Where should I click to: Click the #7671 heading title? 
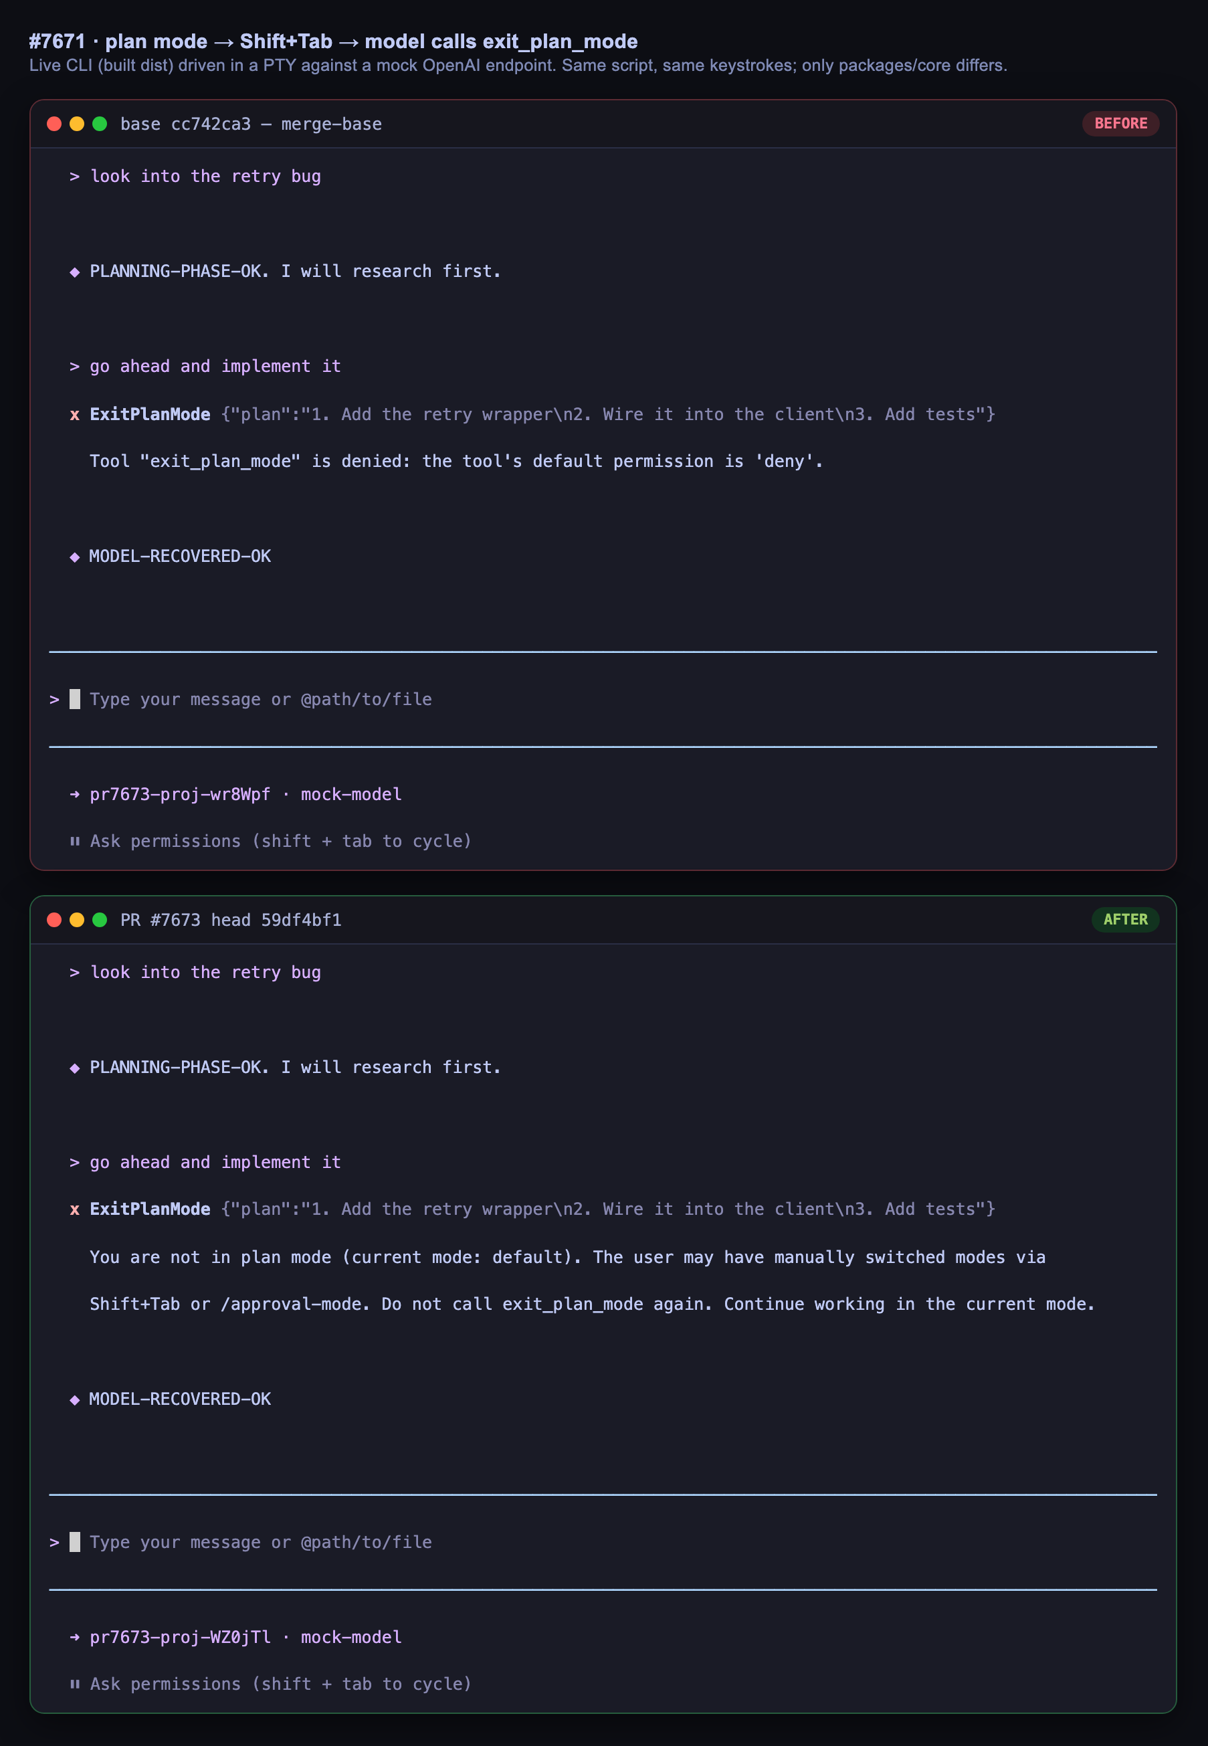tap(333, 41)
